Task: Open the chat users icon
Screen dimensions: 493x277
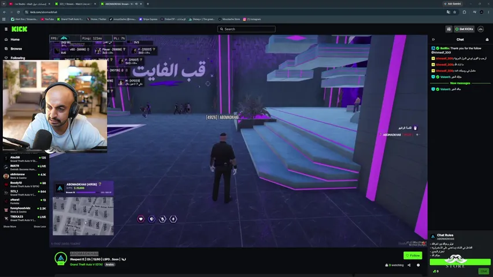Action: (x=487, y=40)
